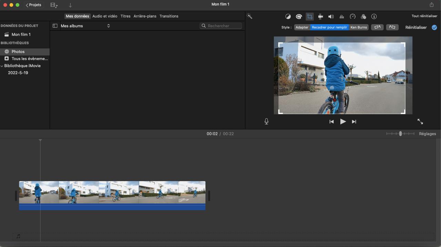Click the magic wand enhance icon
The height and width of the screenshot is (247, 441).
[x=249, y=16]
